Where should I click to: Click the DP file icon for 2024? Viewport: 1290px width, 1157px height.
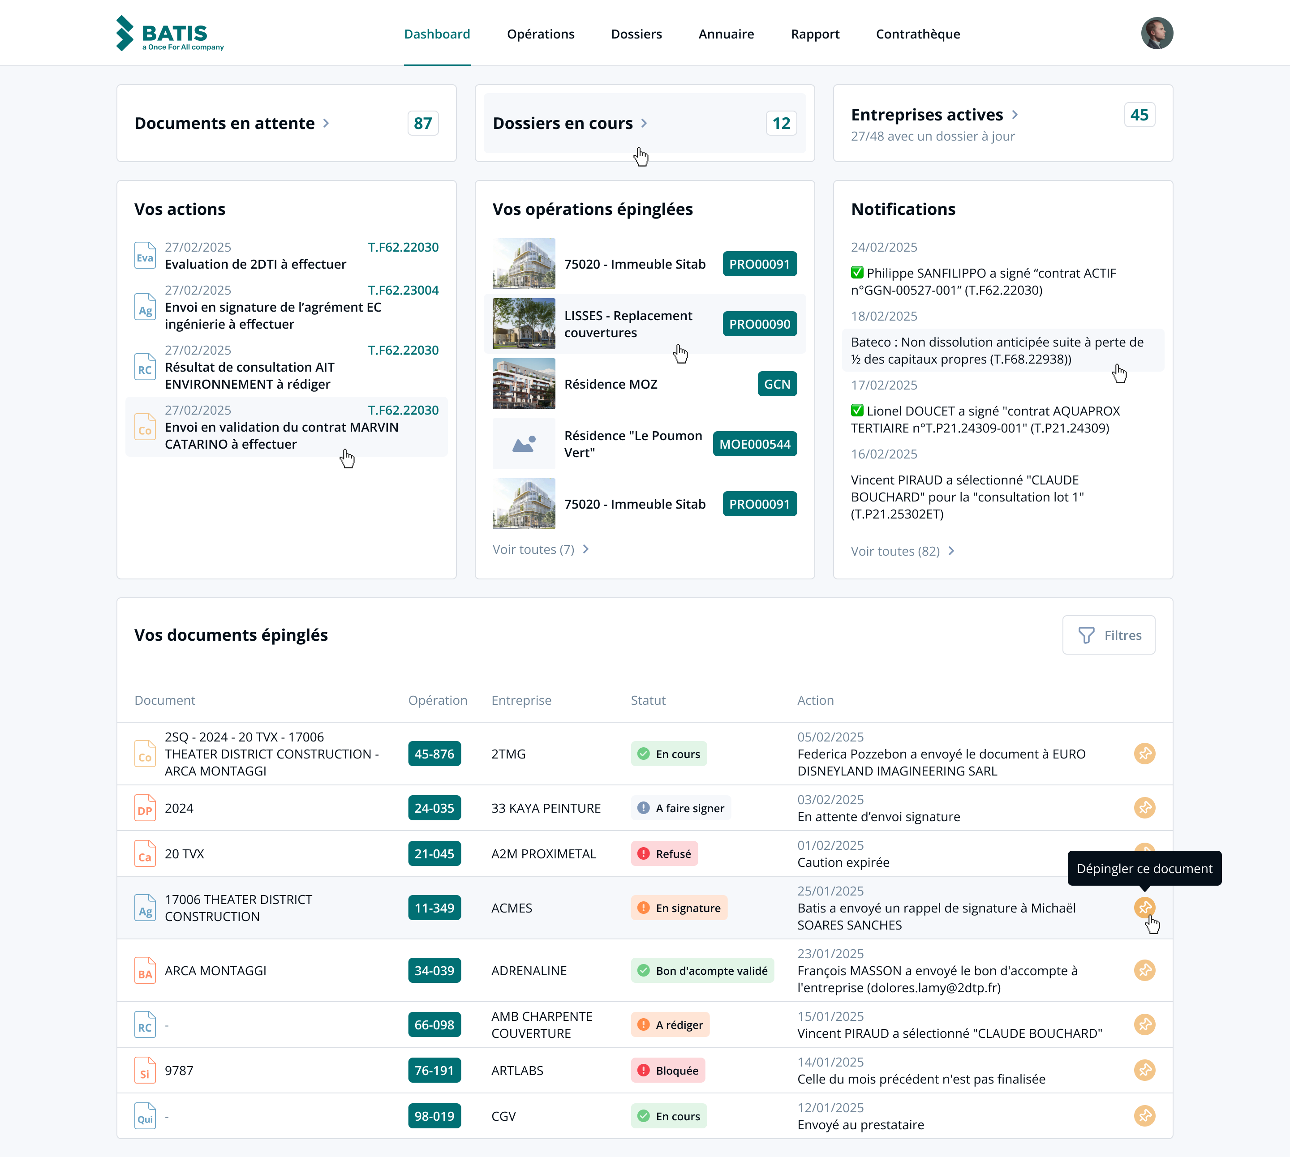click(x=145, y=808)
